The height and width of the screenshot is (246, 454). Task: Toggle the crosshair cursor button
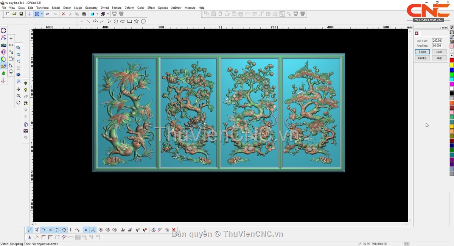coord(30,14)
